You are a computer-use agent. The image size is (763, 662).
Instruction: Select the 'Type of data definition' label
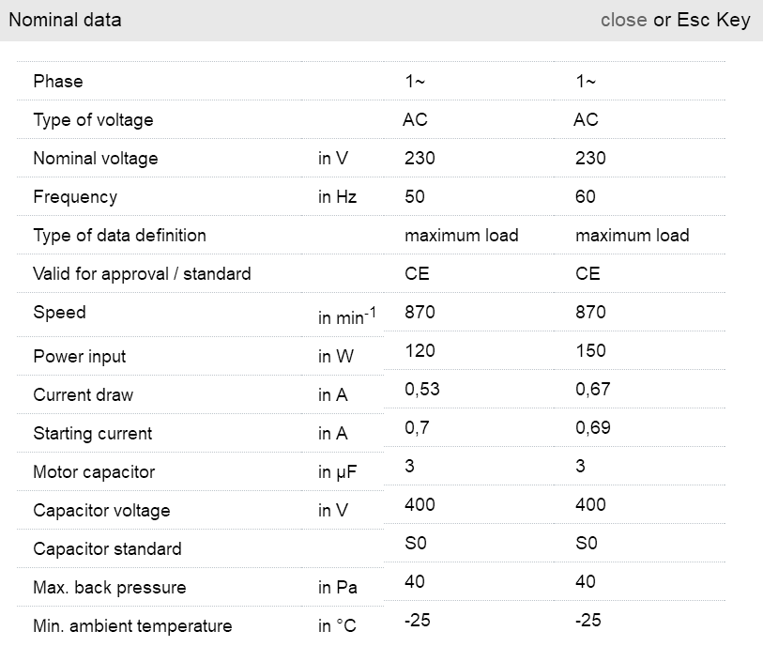tap(119, 236)
